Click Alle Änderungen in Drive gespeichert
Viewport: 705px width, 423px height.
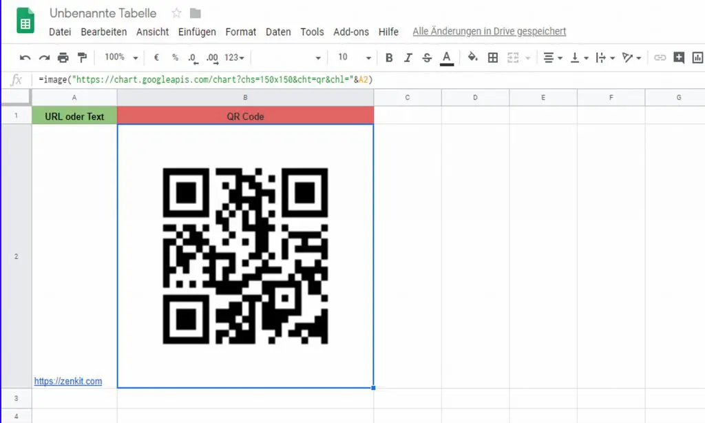(x=489, y=31)
